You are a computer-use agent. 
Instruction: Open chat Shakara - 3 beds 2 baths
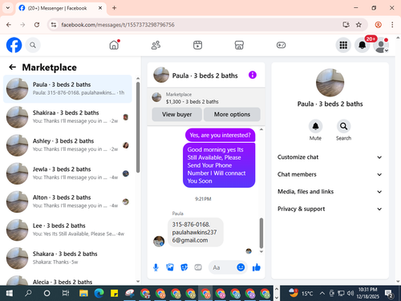tap(67, 258)
